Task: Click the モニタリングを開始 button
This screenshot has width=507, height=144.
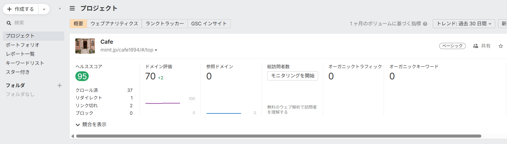Action: [293, 76]
